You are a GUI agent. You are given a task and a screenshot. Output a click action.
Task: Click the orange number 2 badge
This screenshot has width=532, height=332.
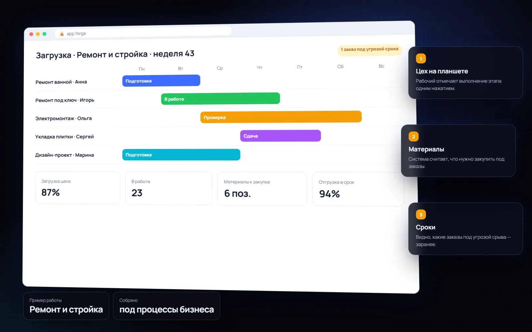[413, 137]
